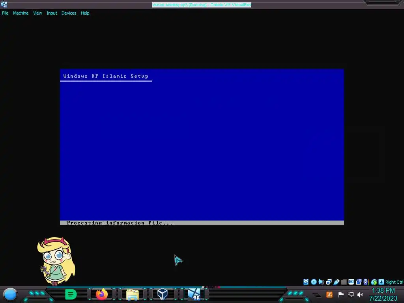Click the optical disk status icon
Screen dimensions: 404x303
coord(314,282)
